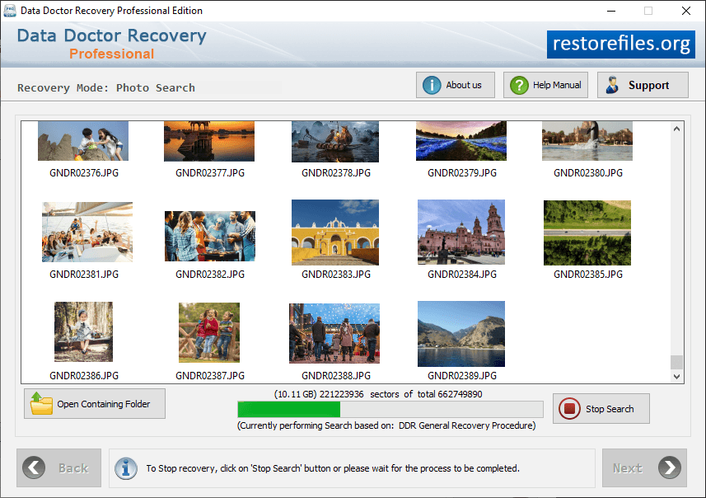Minimize the Data Doctor Recovery window
The image size is (706, 498).
(x=611, y=11)
